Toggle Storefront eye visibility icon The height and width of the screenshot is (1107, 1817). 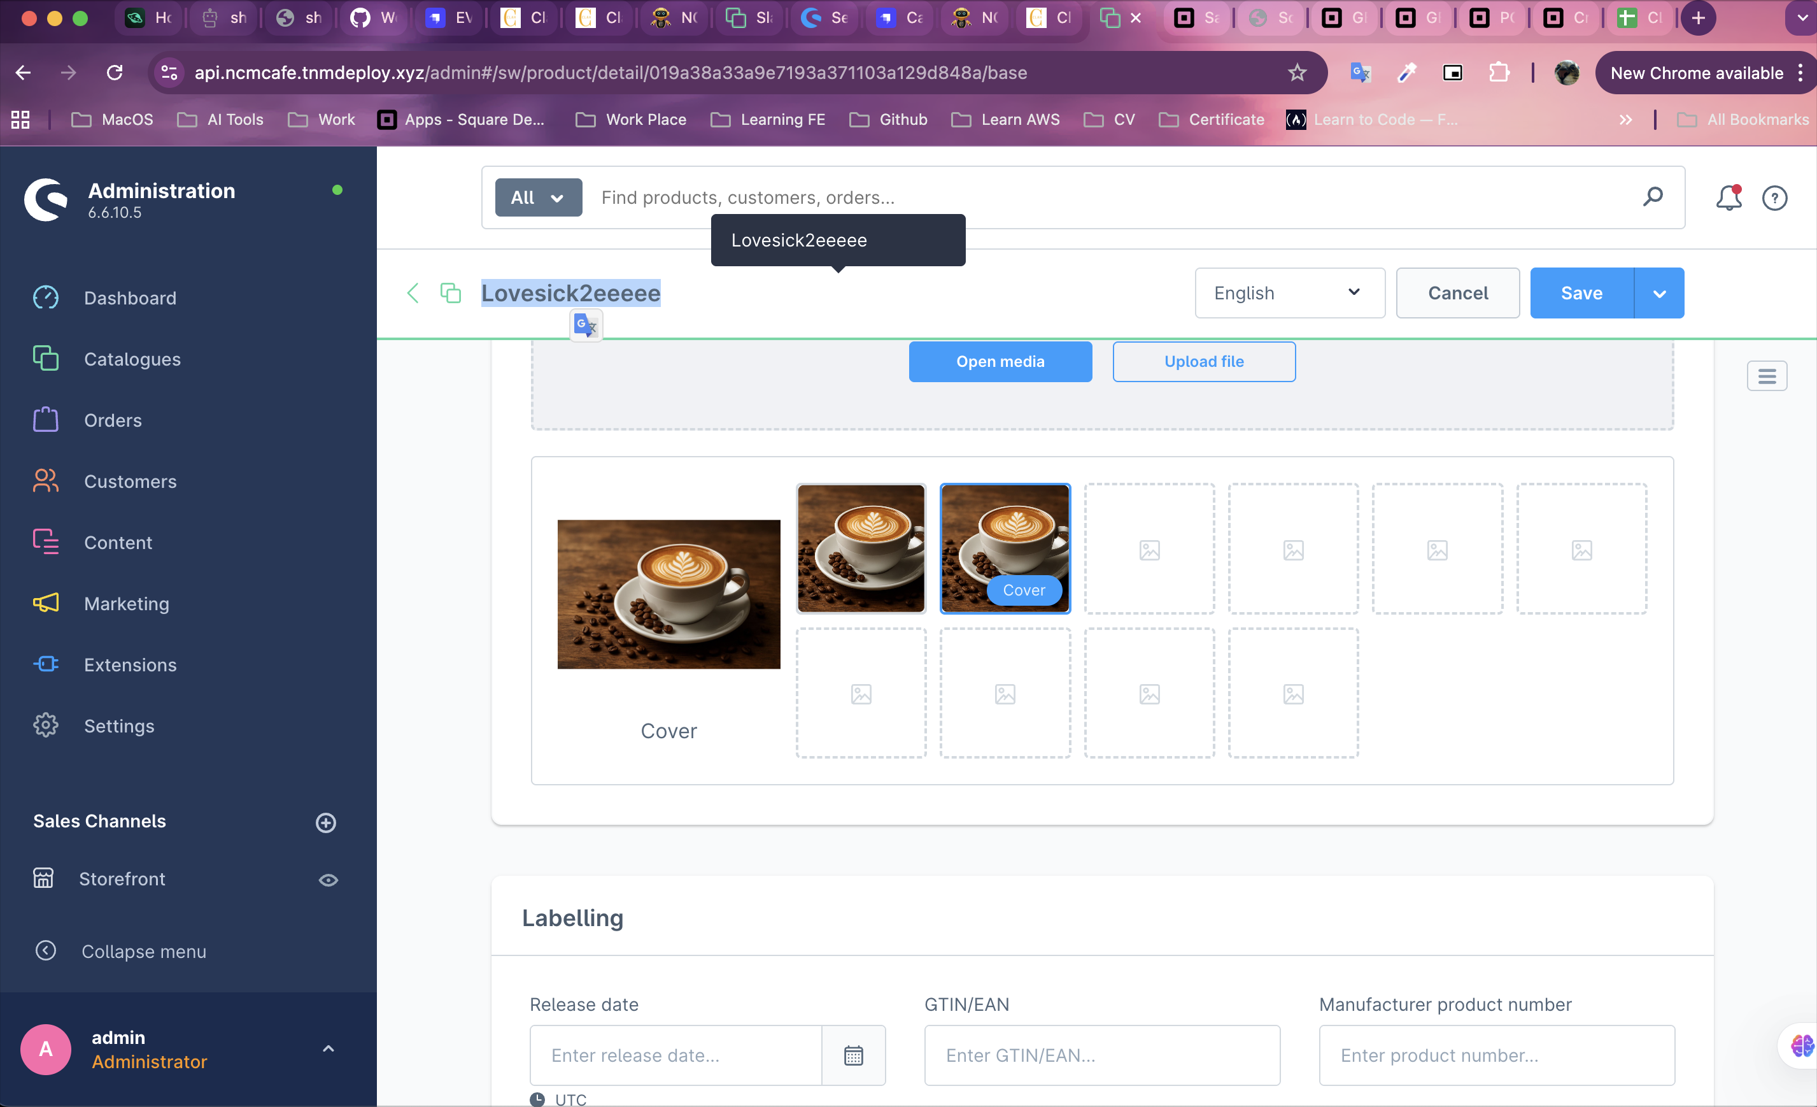(328, 880)
